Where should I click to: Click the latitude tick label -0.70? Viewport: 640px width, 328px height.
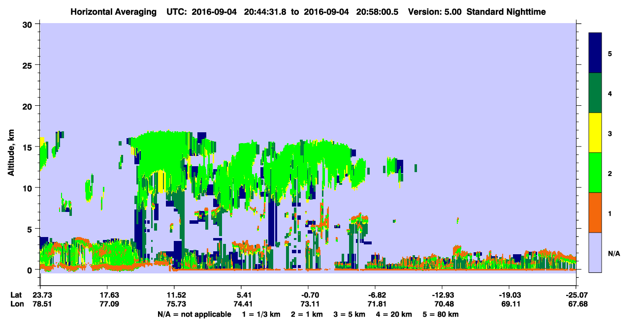pos(308,296)
